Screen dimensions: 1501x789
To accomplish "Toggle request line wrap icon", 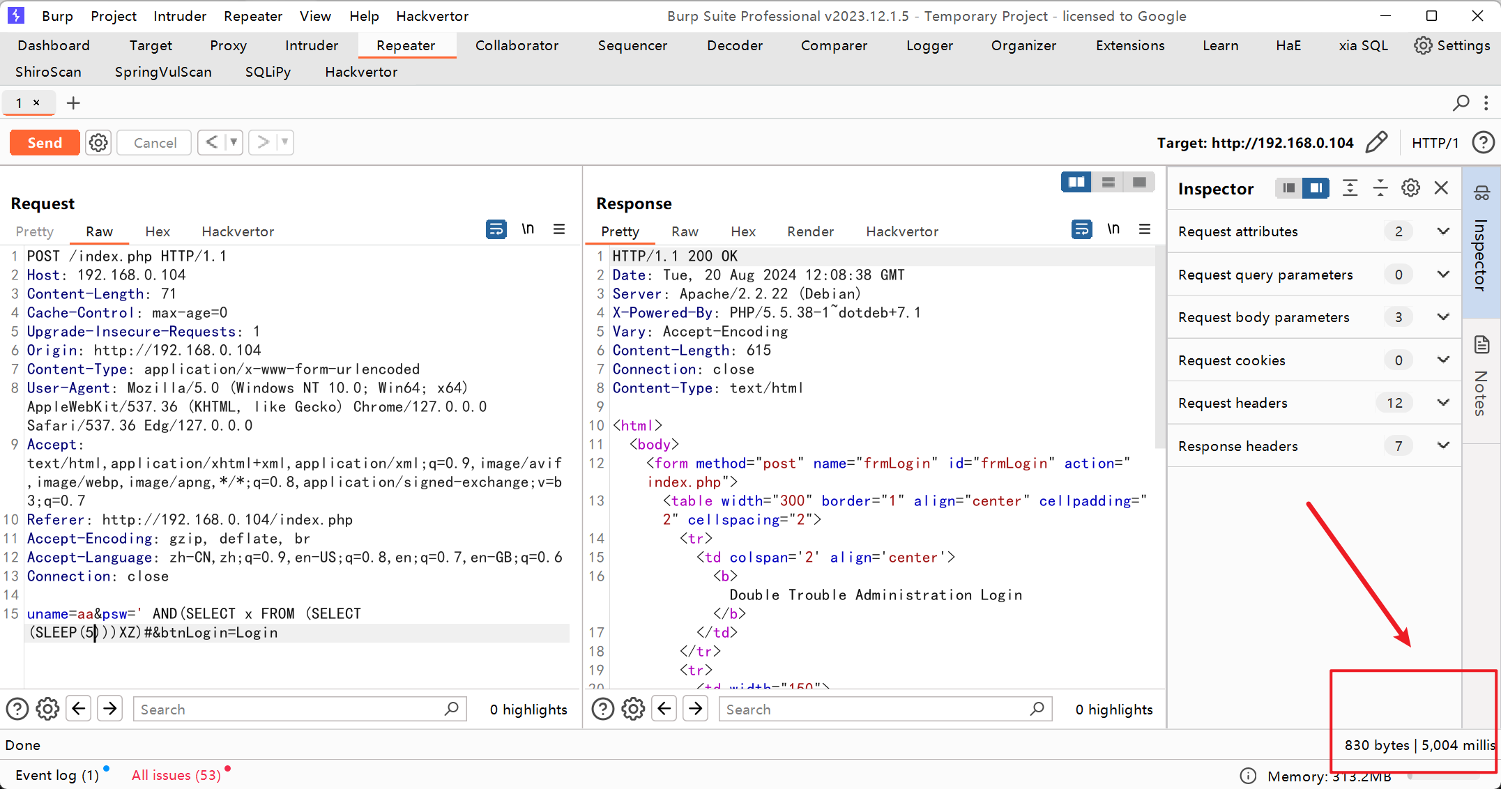I will pos(496,229).
